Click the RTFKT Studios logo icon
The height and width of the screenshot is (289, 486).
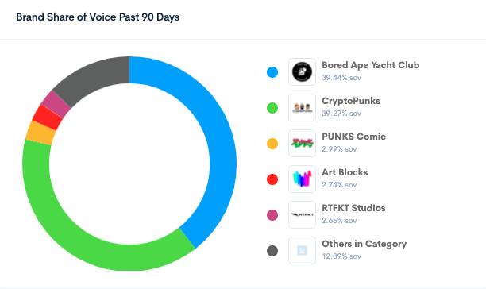coord(302,214)
